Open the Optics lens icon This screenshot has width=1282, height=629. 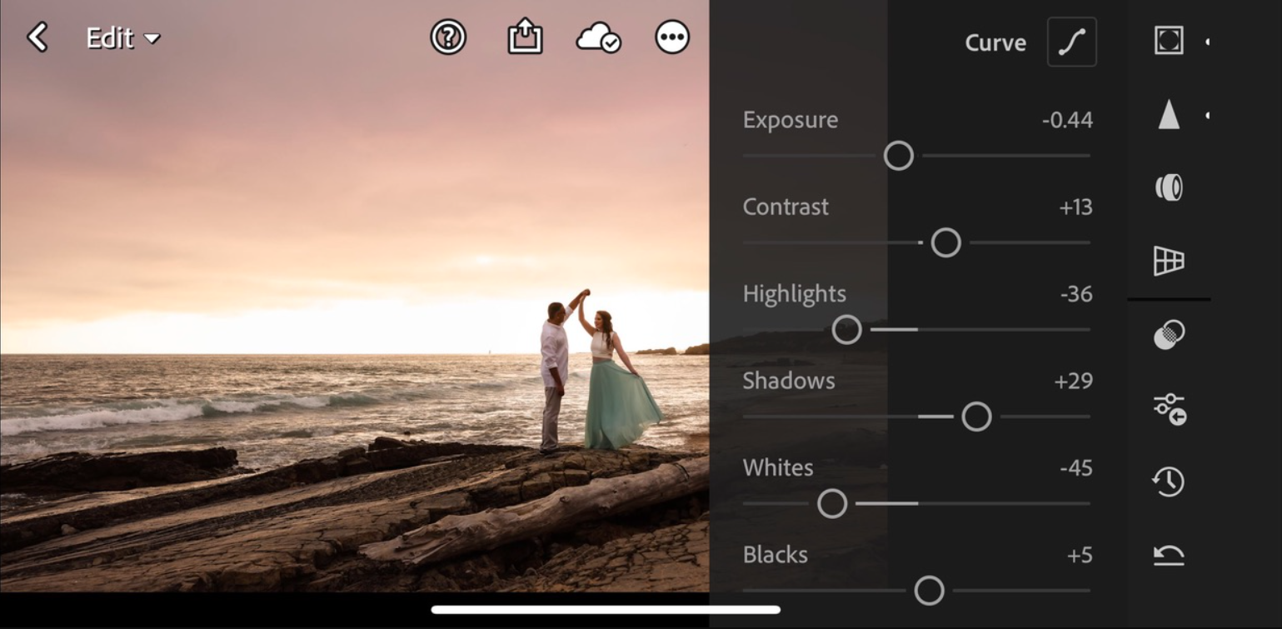click(1169, 187)
